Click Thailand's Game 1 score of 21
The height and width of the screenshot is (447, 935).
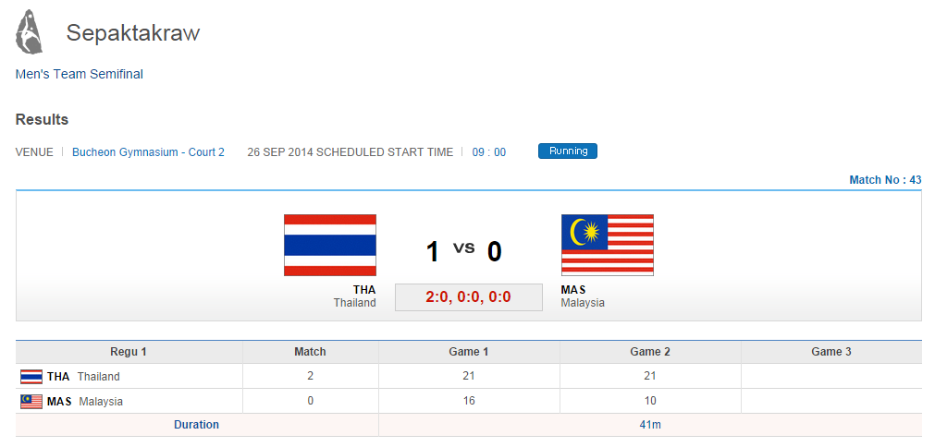(469, 377)
